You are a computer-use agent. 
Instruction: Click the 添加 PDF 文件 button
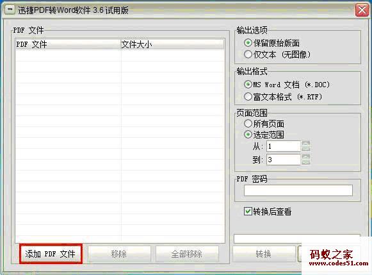click(51, 254)
